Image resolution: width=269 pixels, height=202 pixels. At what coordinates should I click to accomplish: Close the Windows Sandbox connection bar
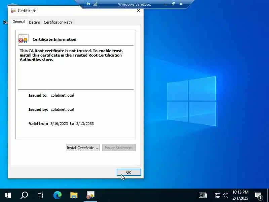click(181, 4)
